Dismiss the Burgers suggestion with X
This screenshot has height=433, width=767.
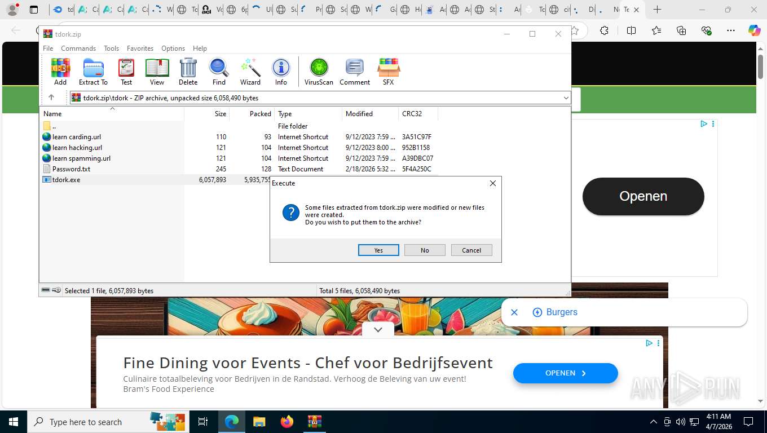[x=514, y=312]
